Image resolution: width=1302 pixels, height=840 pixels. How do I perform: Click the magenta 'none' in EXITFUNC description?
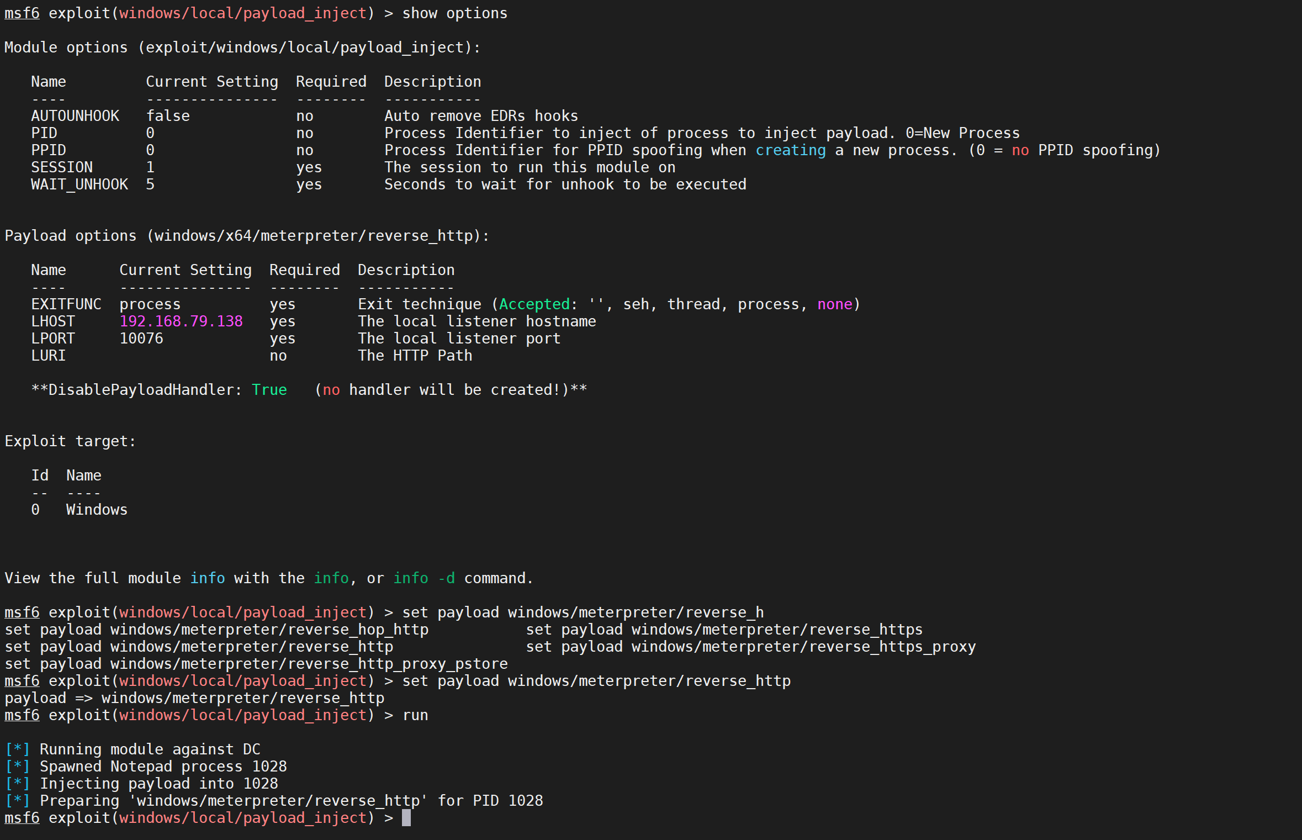835,304
